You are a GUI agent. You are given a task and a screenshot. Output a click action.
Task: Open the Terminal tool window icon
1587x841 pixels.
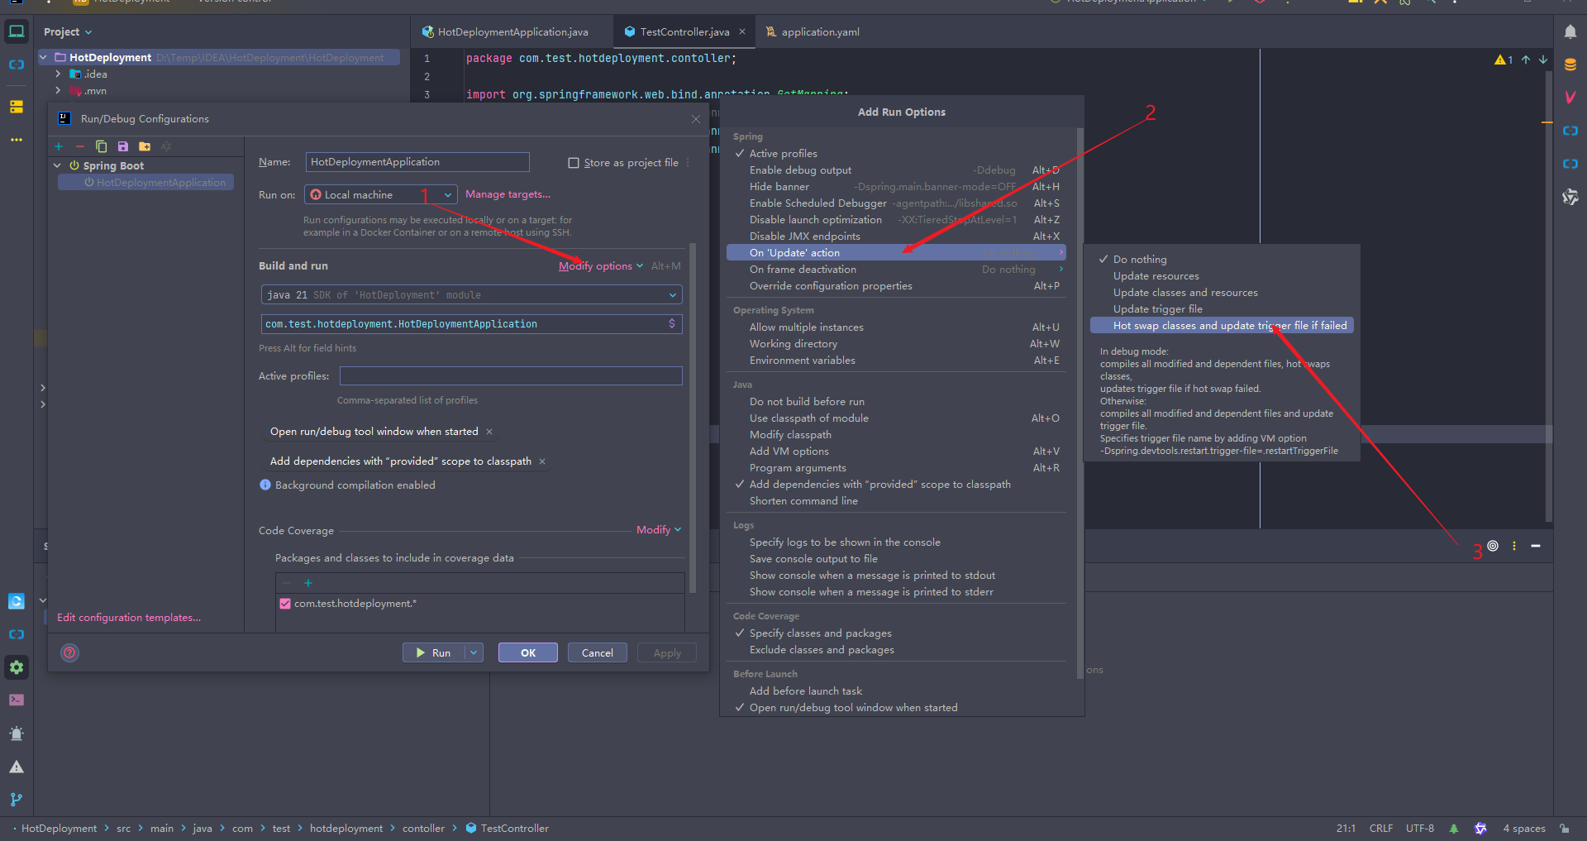(17, 700)
